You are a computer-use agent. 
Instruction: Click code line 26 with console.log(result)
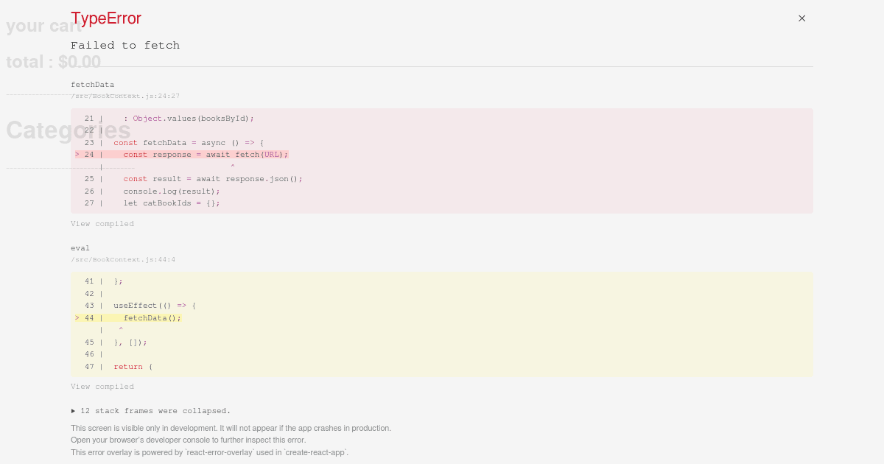[171, 191]
